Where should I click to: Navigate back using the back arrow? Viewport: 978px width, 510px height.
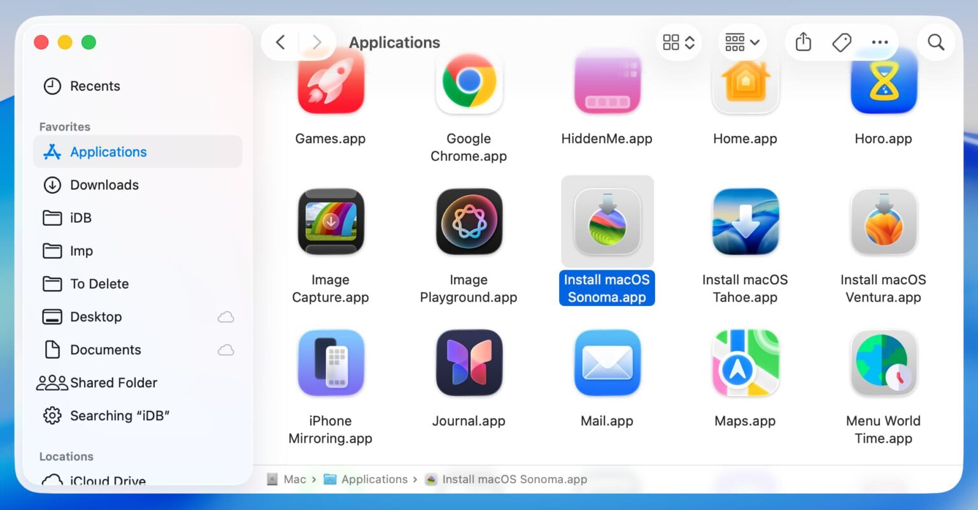[x=280, y=42]
